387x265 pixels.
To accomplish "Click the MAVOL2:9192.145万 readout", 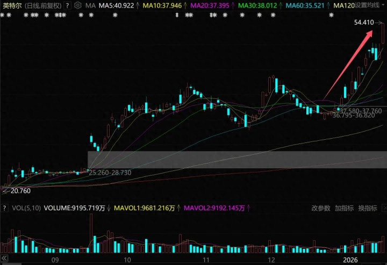I will click(214, 208).
